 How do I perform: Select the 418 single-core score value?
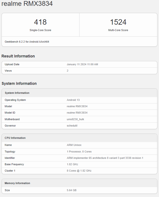[40, 22]
